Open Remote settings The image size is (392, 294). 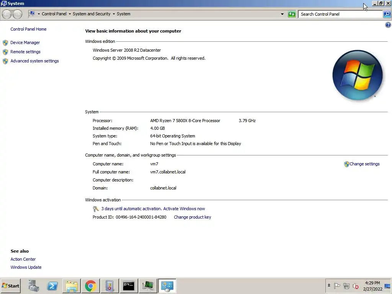[x=25, y=52]
